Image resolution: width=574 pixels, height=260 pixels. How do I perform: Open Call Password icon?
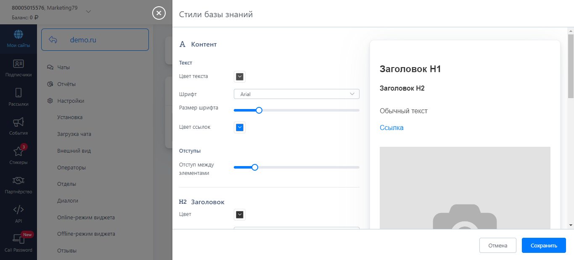tap(19, 239)
